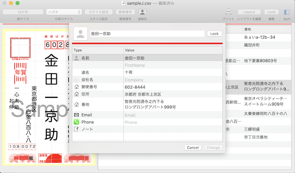The width and height of the screenshot is (295, 173).
Task: Click person icon in 名前 row
Action: (x=76, y=58)
